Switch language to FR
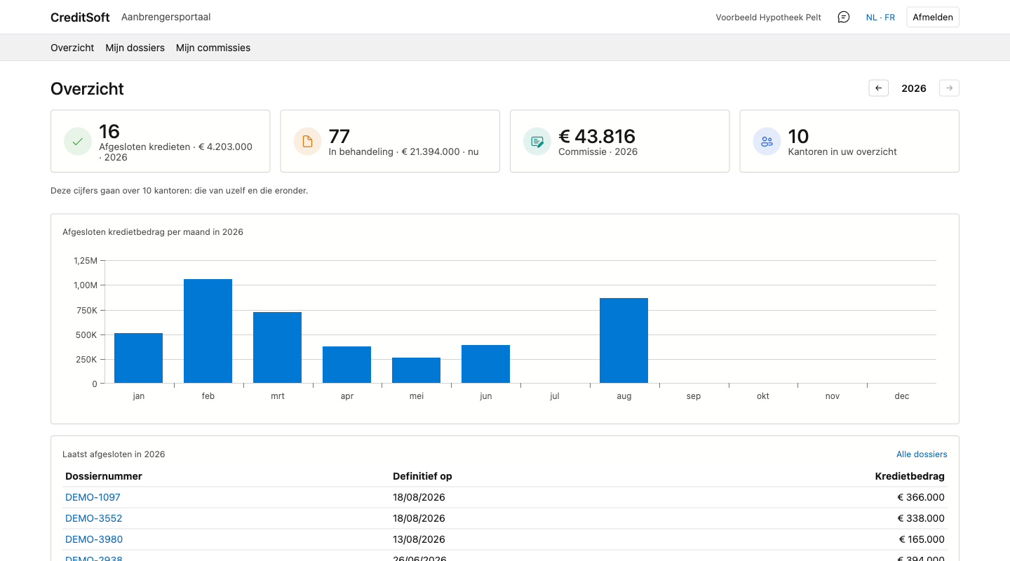The height and width of the screenshot is (561, 1010). pyautogui.click(x=889, y=18)
